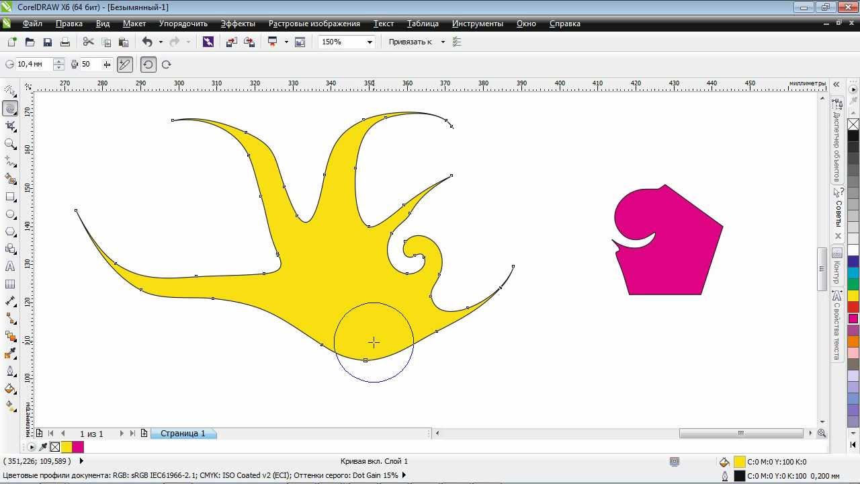This screenshot has width=860, height=484.
Task: Select the Basic Shapes tool
Action: point(10,249)
